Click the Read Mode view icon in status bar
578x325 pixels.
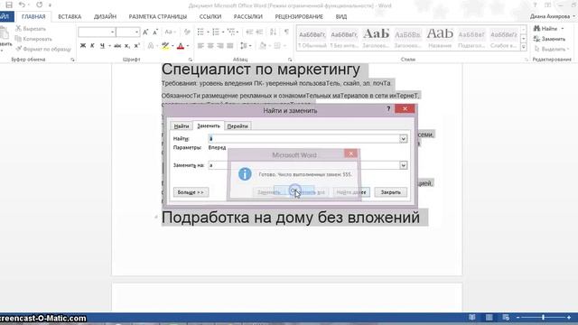pyautogui.click(x=471, y=317)
